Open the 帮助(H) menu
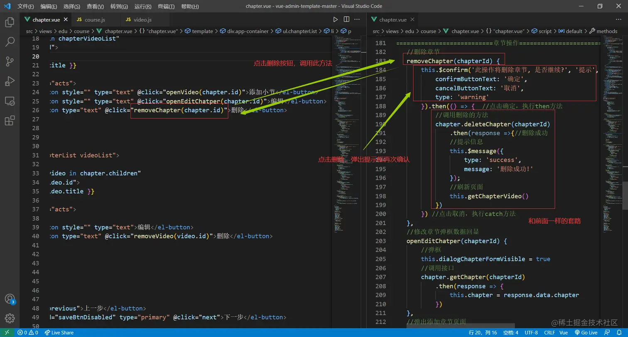 [x=190, y=6]
